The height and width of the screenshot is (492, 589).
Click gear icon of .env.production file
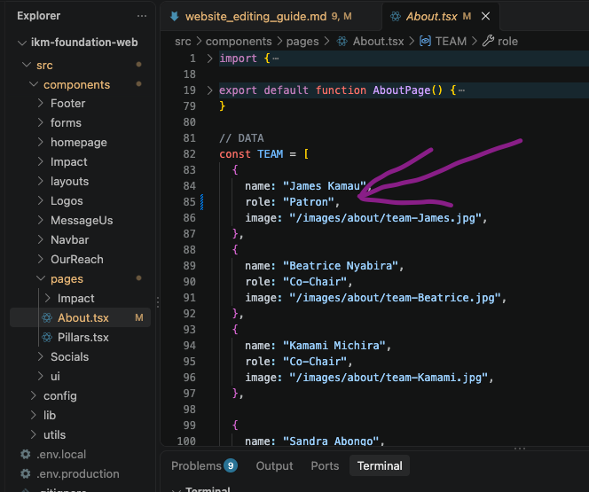(x=25, y=474)
